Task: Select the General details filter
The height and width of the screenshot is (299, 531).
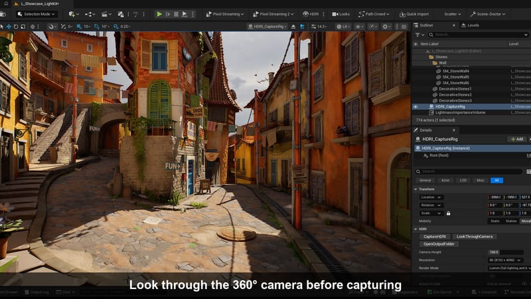Action: click(x=425, y=180)
